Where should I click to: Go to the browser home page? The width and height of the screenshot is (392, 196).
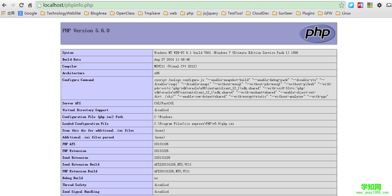[x=30, y=5]
